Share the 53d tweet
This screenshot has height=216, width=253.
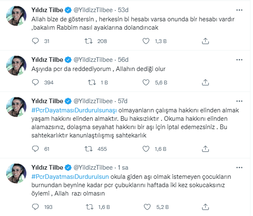(x=205, y=41)
